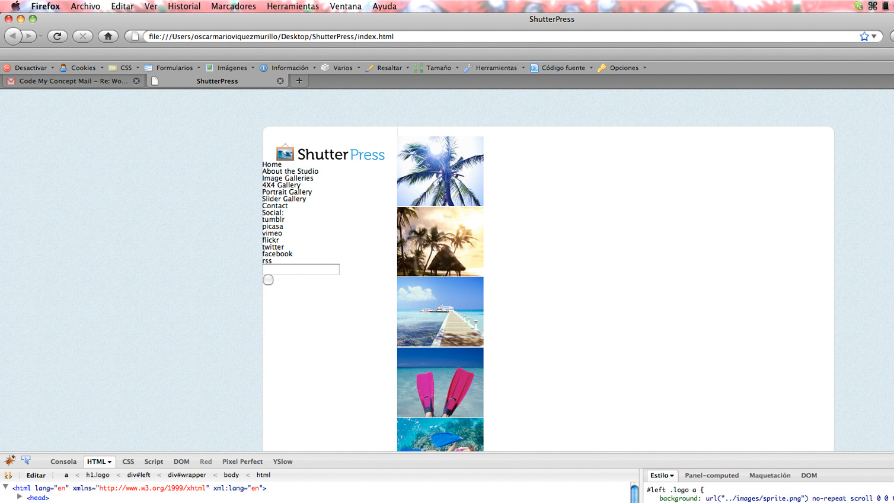Switch to Firebug Script tab

pyautogui.click(x=154, y=461)
